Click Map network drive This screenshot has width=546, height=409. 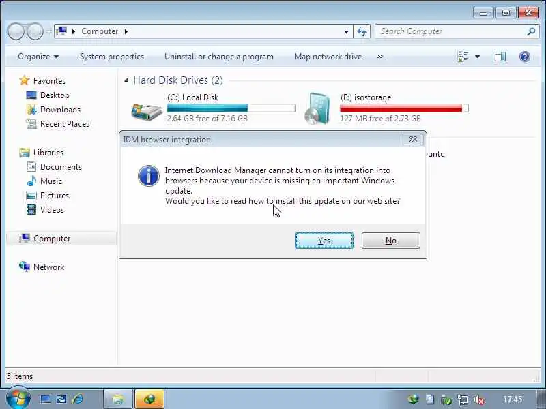click(328, 57)
